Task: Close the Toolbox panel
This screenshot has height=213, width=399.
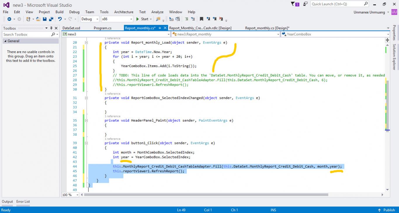Action: click(56, 28)
